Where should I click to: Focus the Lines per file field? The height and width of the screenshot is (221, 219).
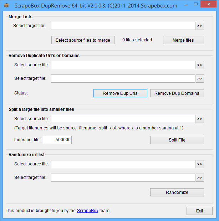(x=57, y=140)
